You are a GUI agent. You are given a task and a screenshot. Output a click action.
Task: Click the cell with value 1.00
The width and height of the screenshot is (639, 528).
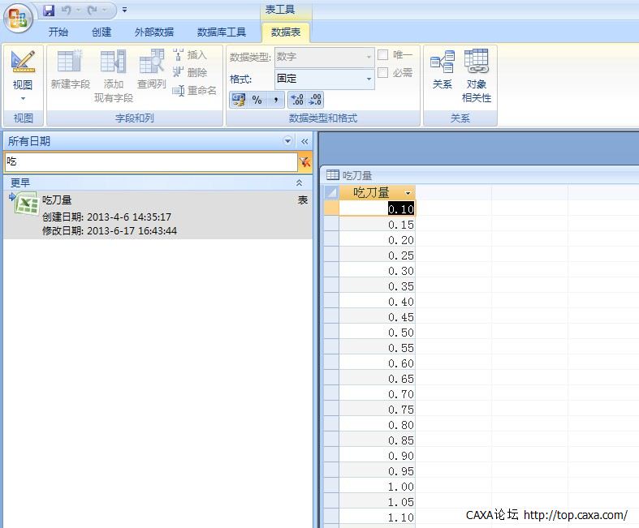pyautogui.click(x=377, y=487)
